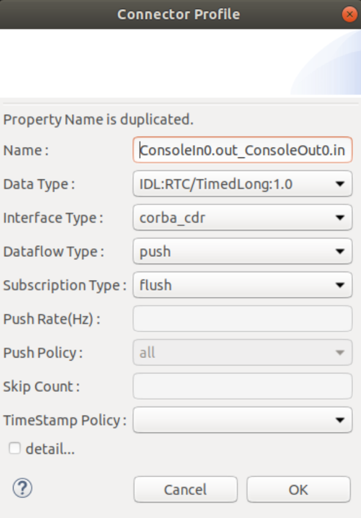Expand the Dataflow Type push dropdown
The image size is (361, 518).
click(243, 251)
